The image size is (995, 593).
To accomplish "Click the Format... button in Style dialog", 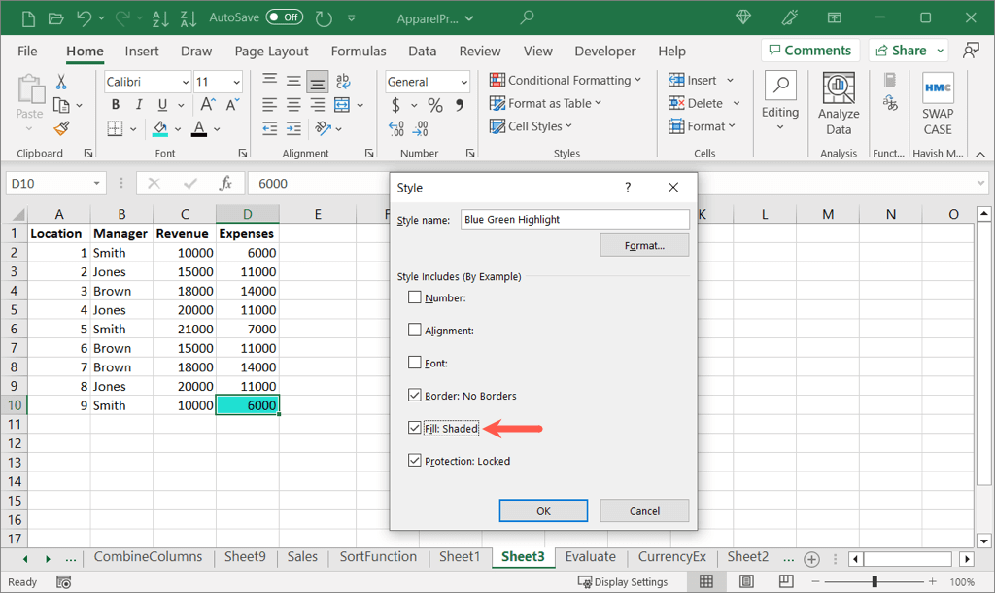I will click(644, 245).
